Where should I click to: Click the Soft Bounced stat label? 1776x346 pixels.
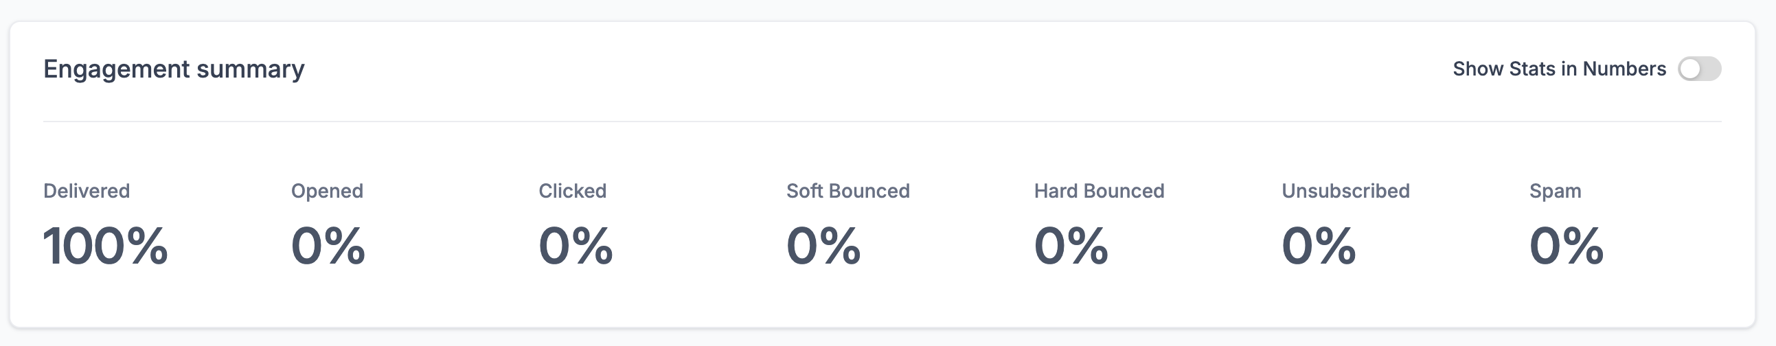pos(848,191)
